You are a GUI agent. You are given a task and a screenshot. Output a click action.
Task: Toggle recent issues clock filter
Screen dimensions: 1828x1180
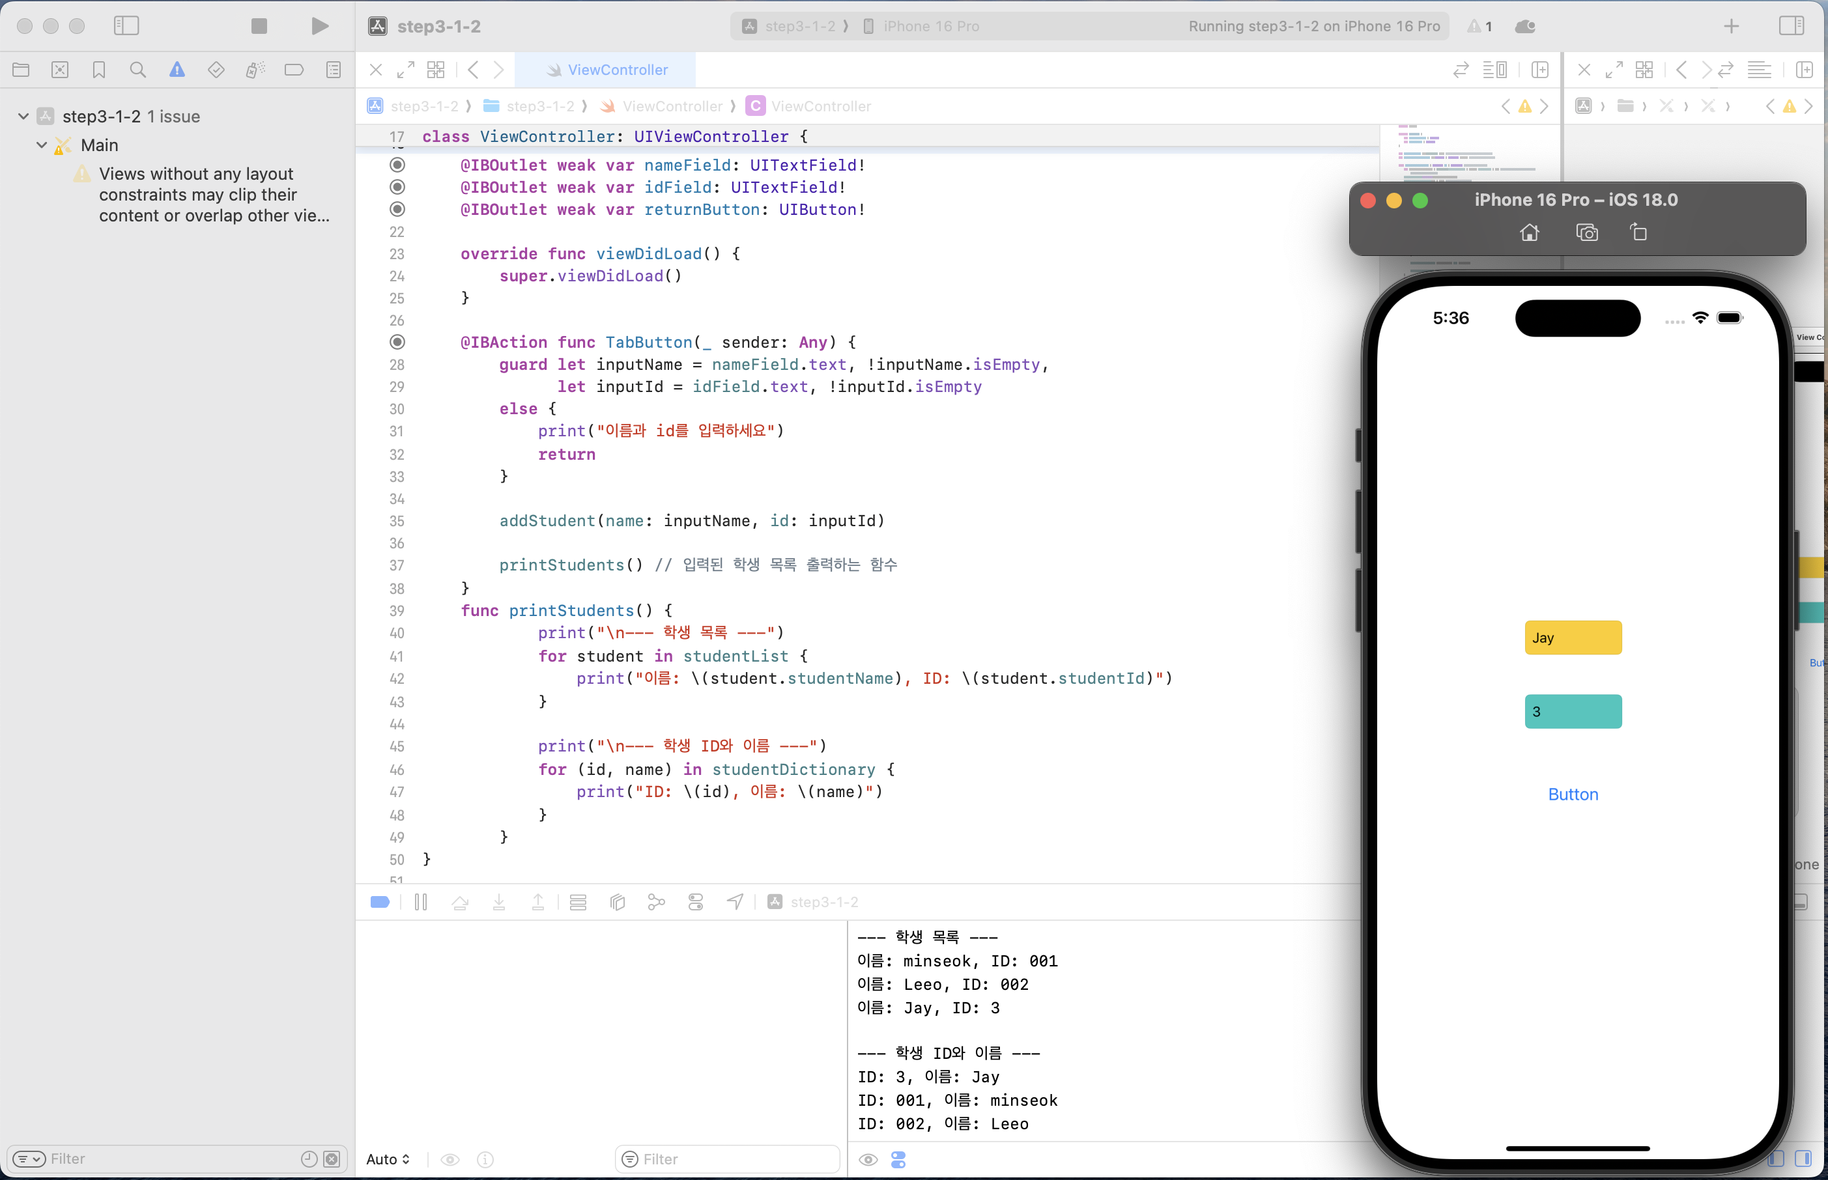[x=309, y=1159]
